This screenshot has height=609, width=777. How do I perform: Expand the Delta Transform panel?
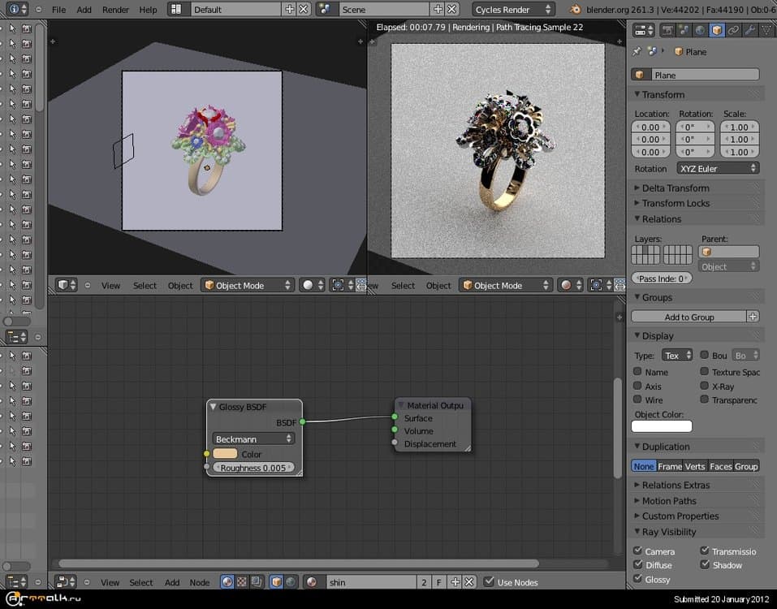pos(675,188)
